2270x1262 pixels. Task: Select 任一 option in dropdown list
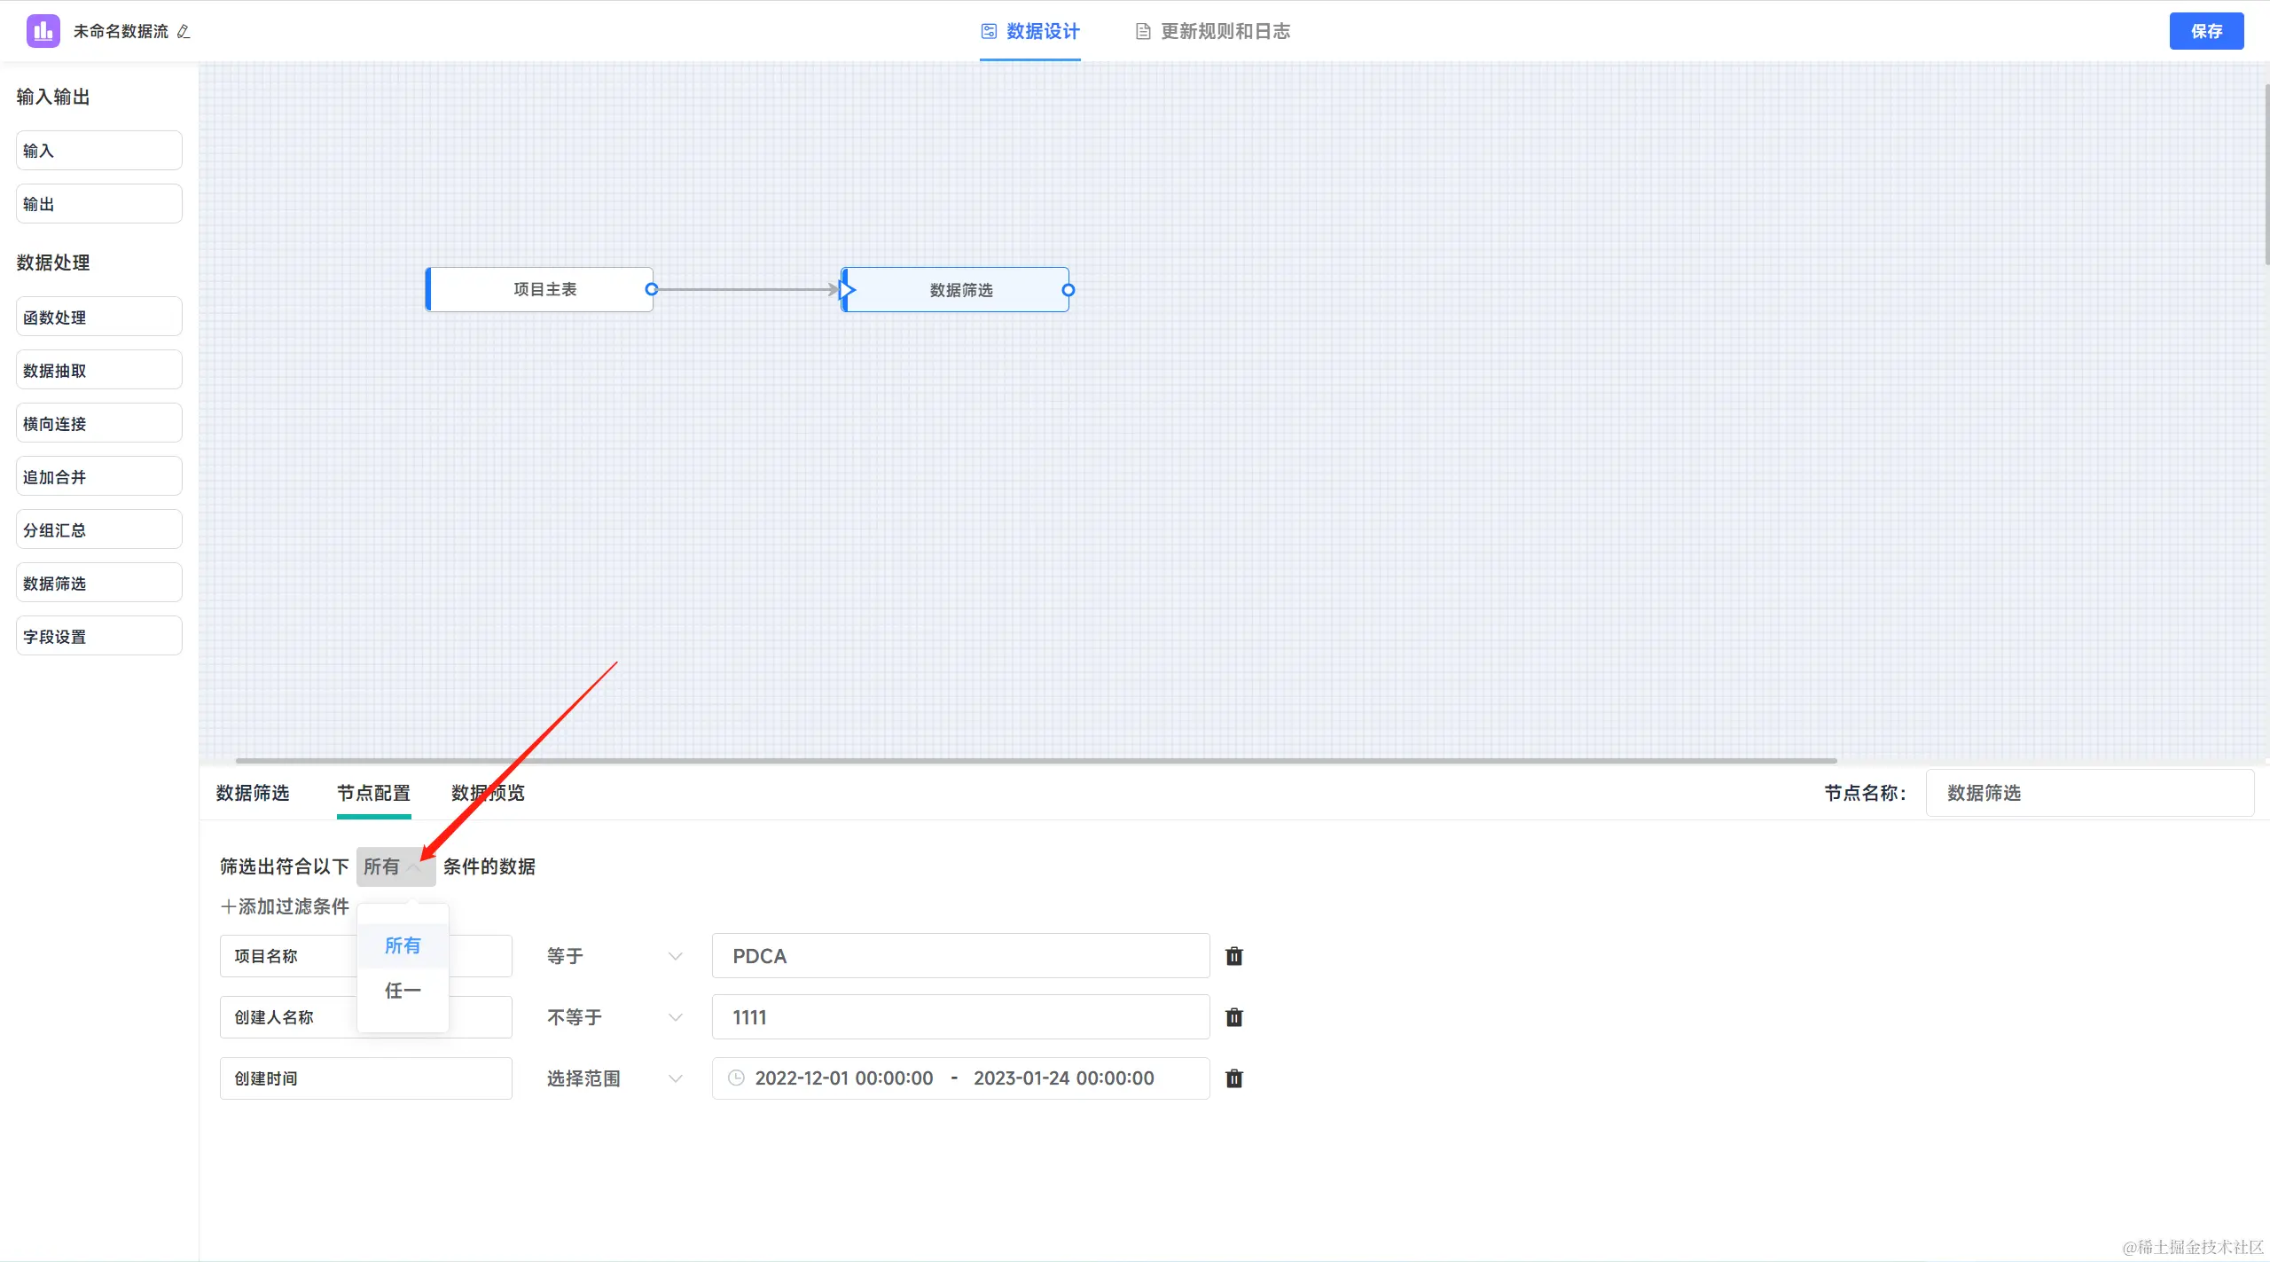pyautogui.click(x=403, y=990)
